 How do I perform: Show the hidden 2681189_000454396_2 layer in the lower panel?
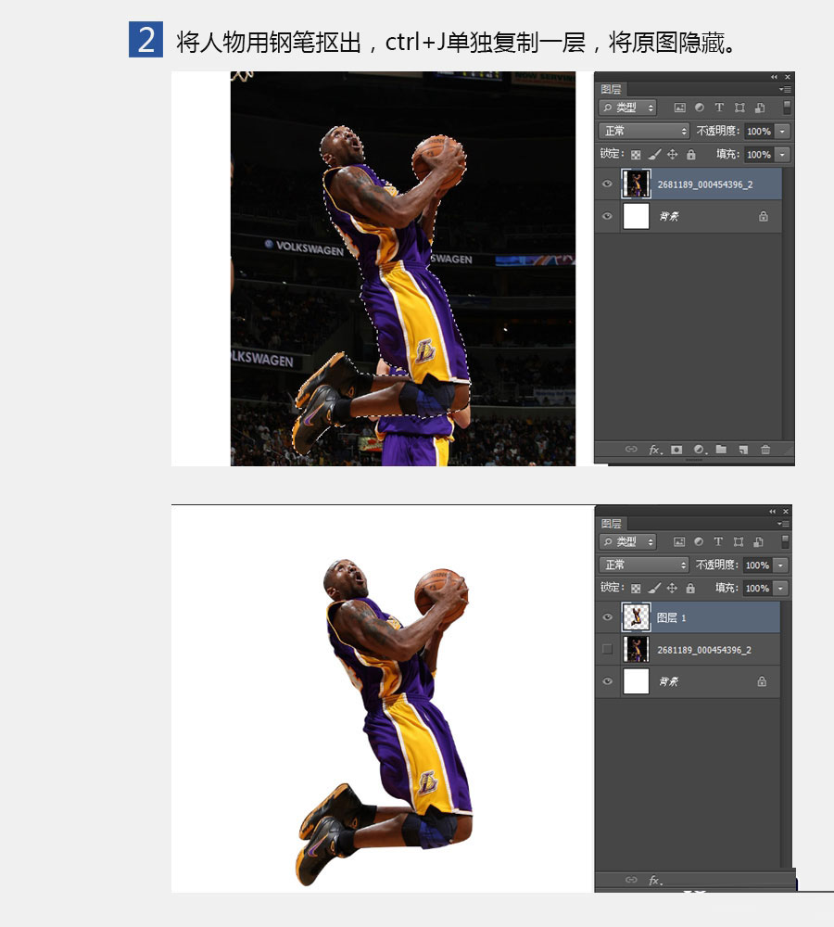pyautogui.click(x=607, y=649)
